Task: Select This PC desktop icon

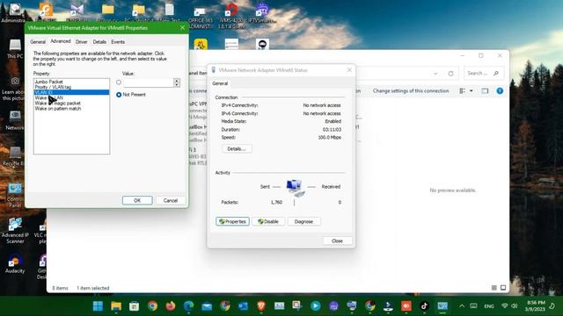Action: 15,49
